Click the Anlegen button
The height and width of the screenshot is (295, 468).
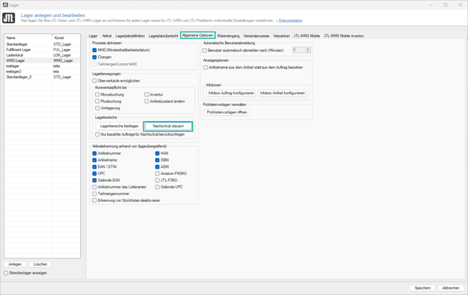[x=15, y=264]
